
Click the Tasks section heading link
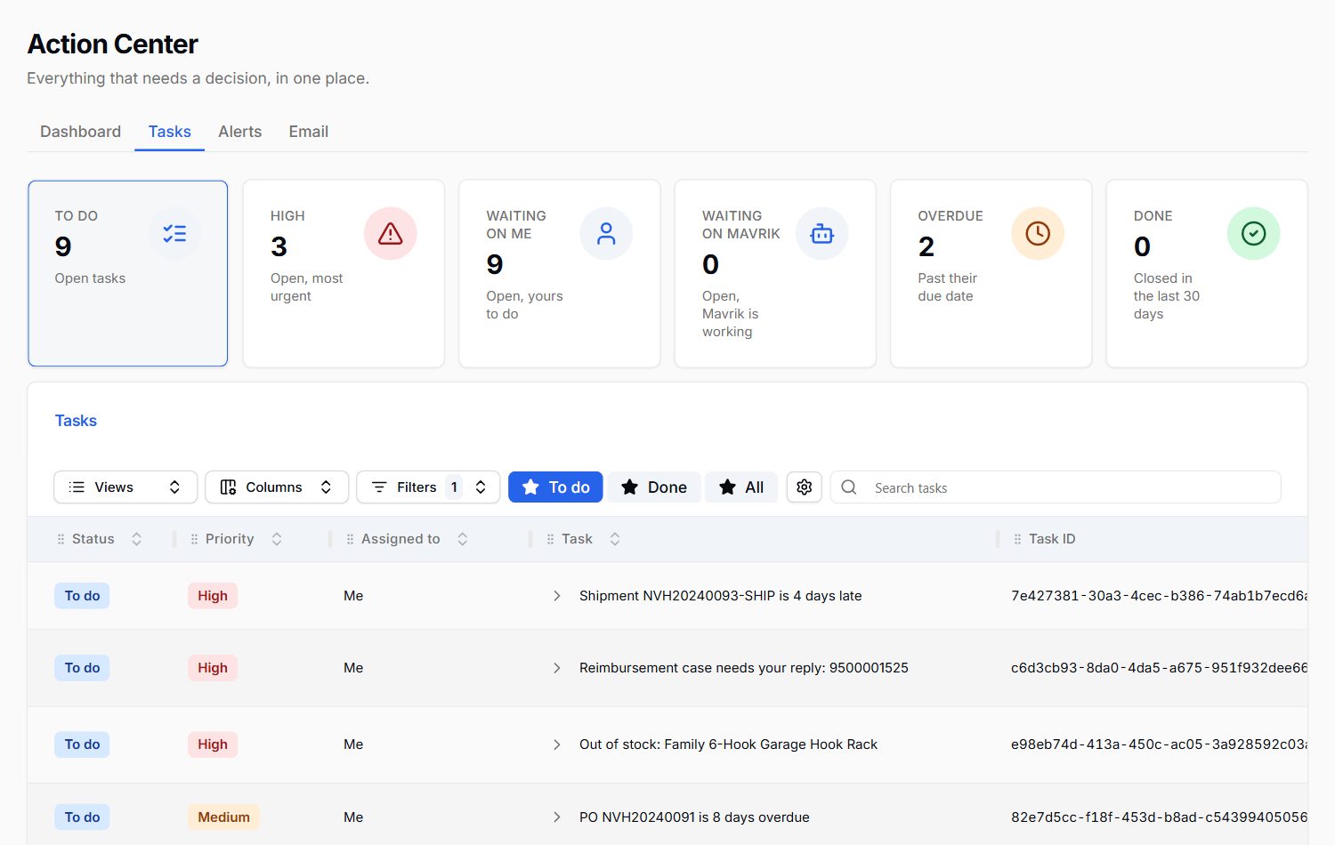point(76,421)
